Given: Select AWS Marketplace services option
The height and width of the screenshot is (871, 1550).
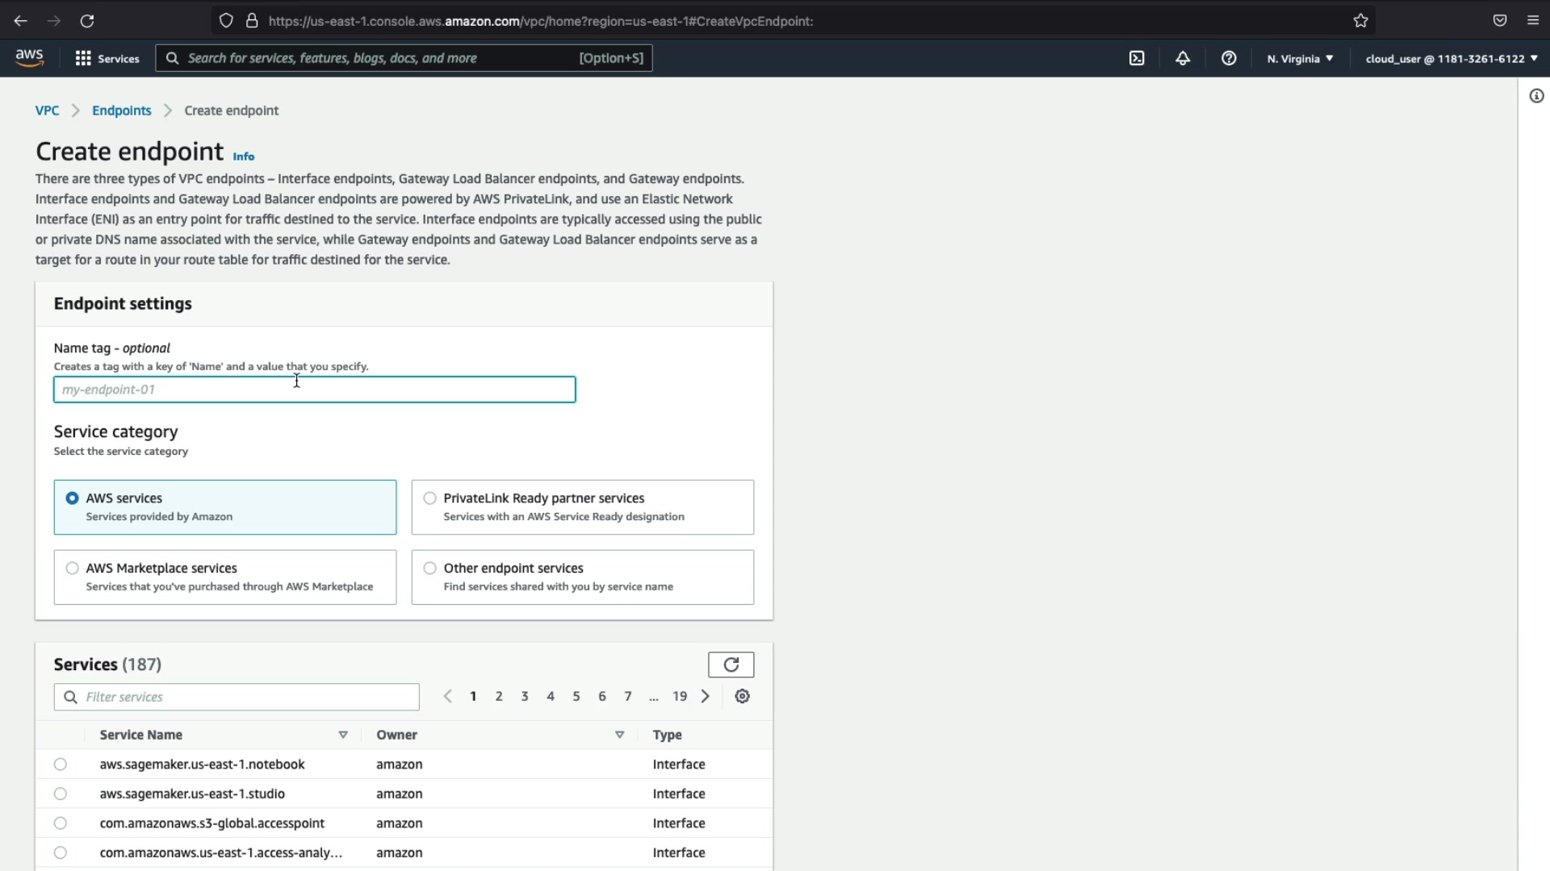Looking at the screenshot, I should click(x=73, y=569).
